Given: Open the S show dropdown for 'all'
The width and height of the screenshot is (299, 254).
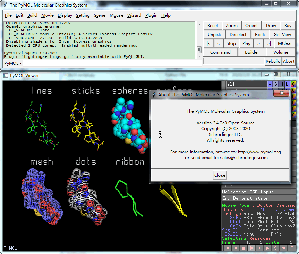Looking at the screenshot, I should pyautogui.click(x=276, y=84).
